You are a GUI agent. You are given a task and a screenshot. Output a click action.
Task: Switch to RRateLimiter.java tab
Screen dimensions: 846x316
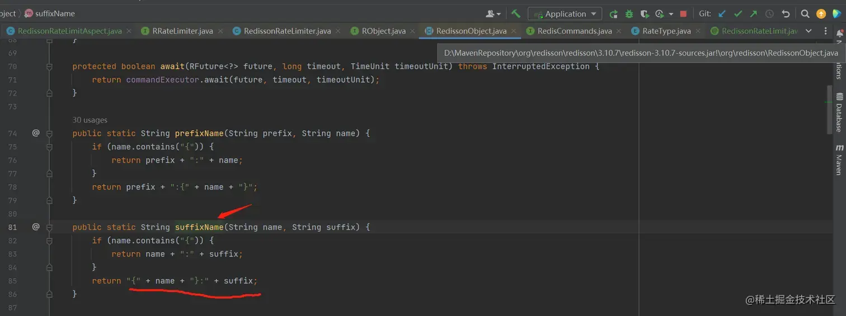click(x=182, y=31)
